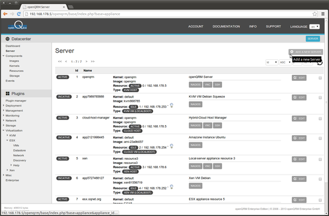Select the checkbox for app5727488127
Screen dimensions: 329x216
(320, 179)
